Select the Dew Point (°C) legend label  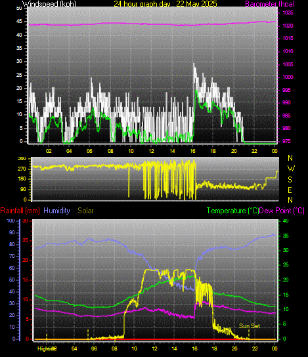[282, 211]
